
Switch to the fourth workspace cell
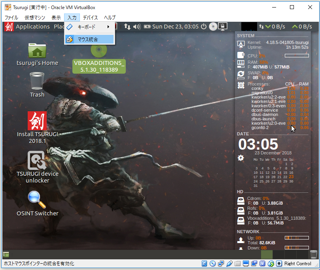coord(302,255)
